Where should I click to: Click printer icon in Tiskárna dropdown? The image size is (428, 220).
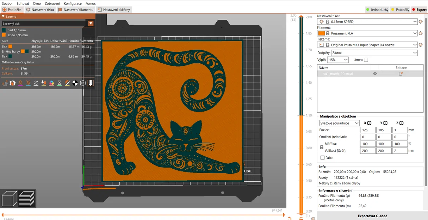(x=322, y=45)
